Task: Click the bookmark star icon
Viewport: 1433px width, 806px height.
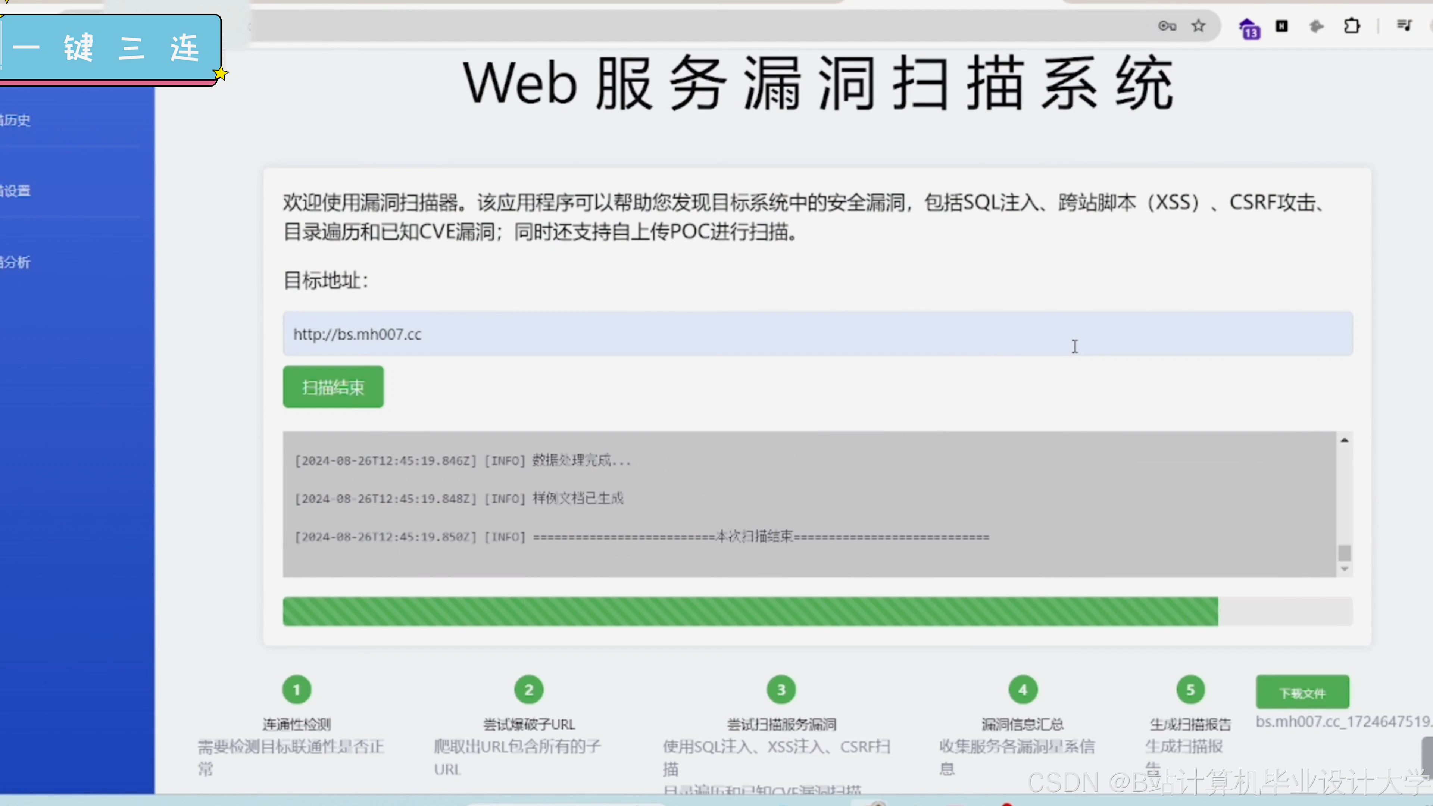Action: click(1198, 26)
